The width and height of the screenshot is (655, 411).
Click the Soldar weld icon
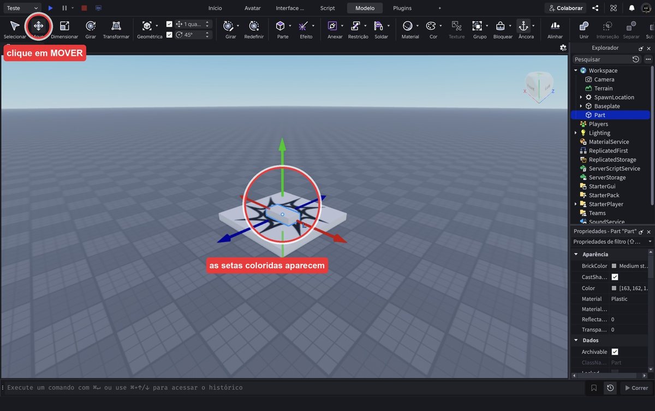[x=379, y=26]
